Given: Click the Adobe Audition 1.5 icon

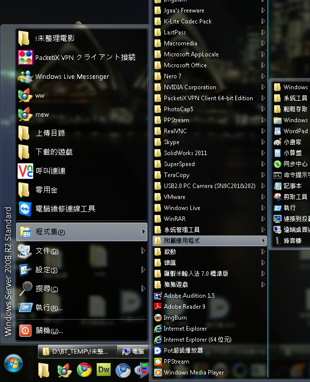Looking at the screenshot, I should pos(158,296).
